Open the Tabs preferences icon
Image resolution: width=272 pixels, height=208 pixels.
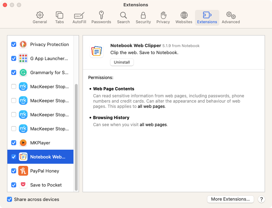59,15
